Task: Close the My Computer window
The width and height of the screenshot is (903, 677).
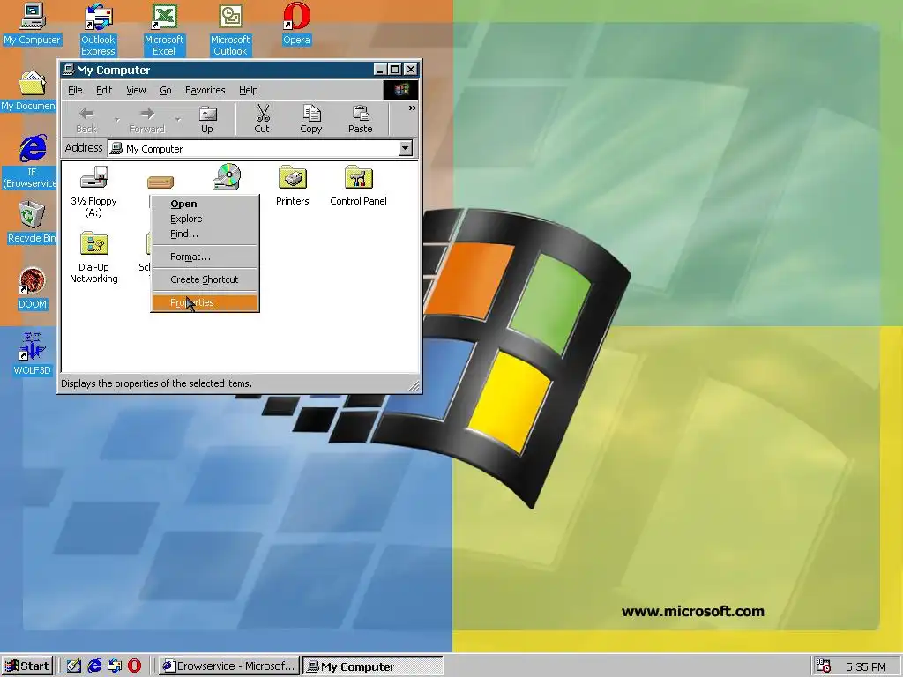Action: 411,70
